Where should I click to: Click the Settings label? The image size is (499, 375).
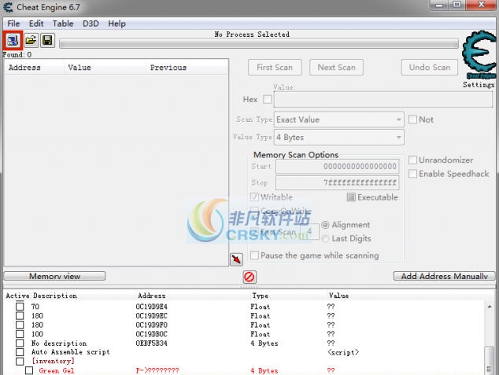coord(479,85)
